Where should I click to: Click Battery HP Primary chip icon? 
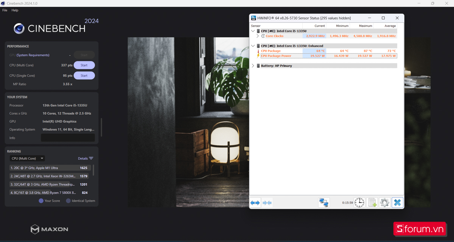pos(258,66)
